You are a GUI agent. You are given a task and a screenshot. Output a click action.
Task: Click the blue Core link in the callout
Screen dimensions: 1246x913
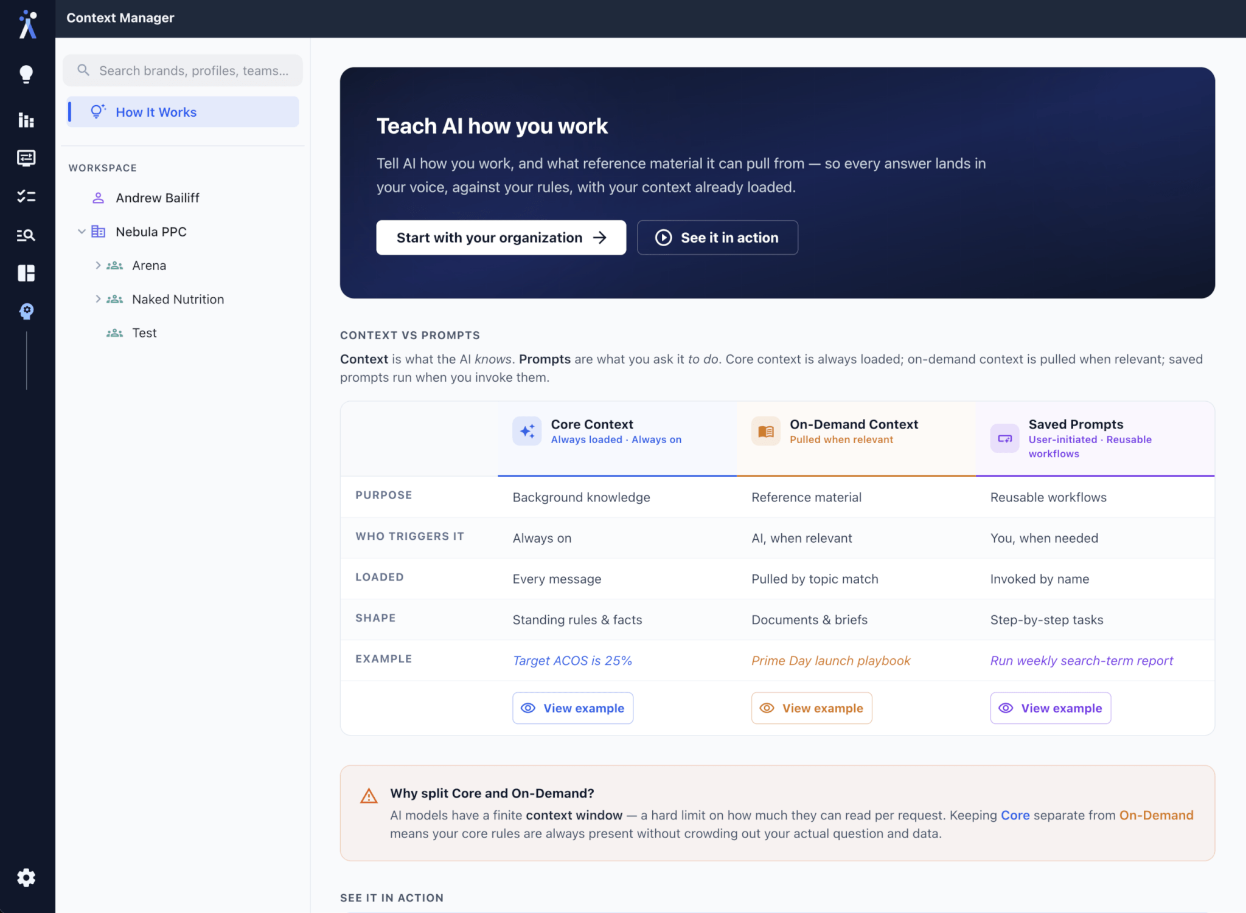(1015, 815)
